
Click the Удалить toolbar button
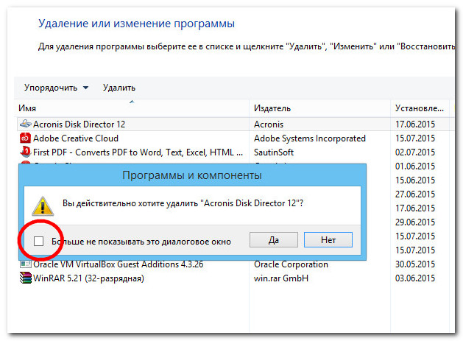(119, 88)
